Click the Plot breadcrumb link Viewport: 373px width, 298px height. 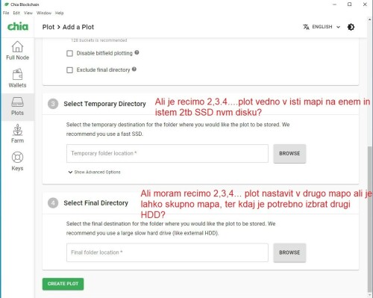click(48, 27)
